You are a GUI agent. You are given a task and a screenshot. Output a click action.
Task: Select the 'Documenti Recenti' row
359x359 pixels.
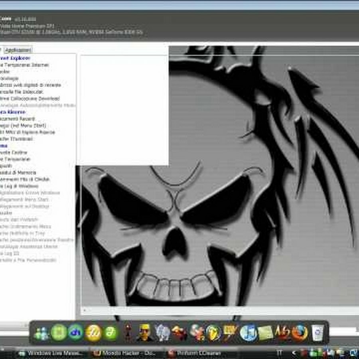18,119
